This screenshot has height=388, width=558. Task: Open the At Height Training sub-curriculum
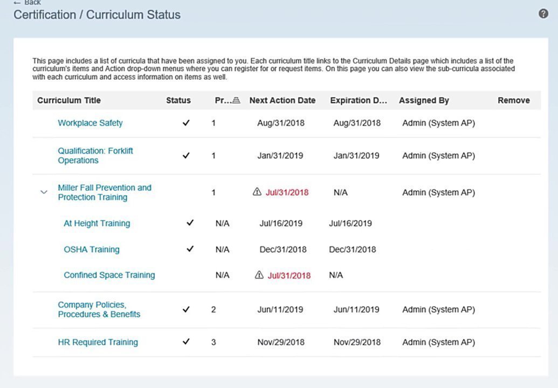click(97, 223)
